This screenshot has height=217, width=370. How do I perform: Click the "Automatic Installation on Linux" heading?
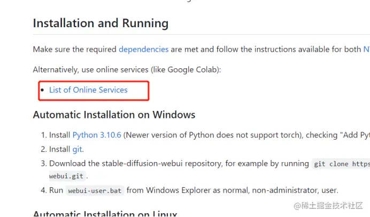[x=105, y=213]
